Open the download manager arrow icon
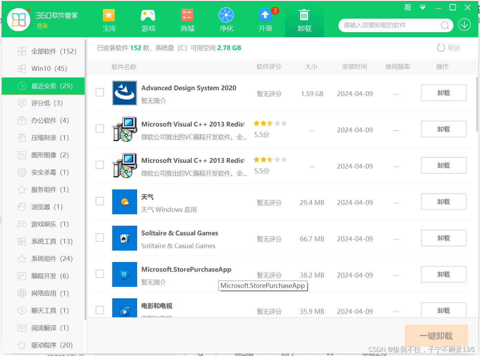Image resolution: width=480 pixels, height=356 pixels. 464,25
